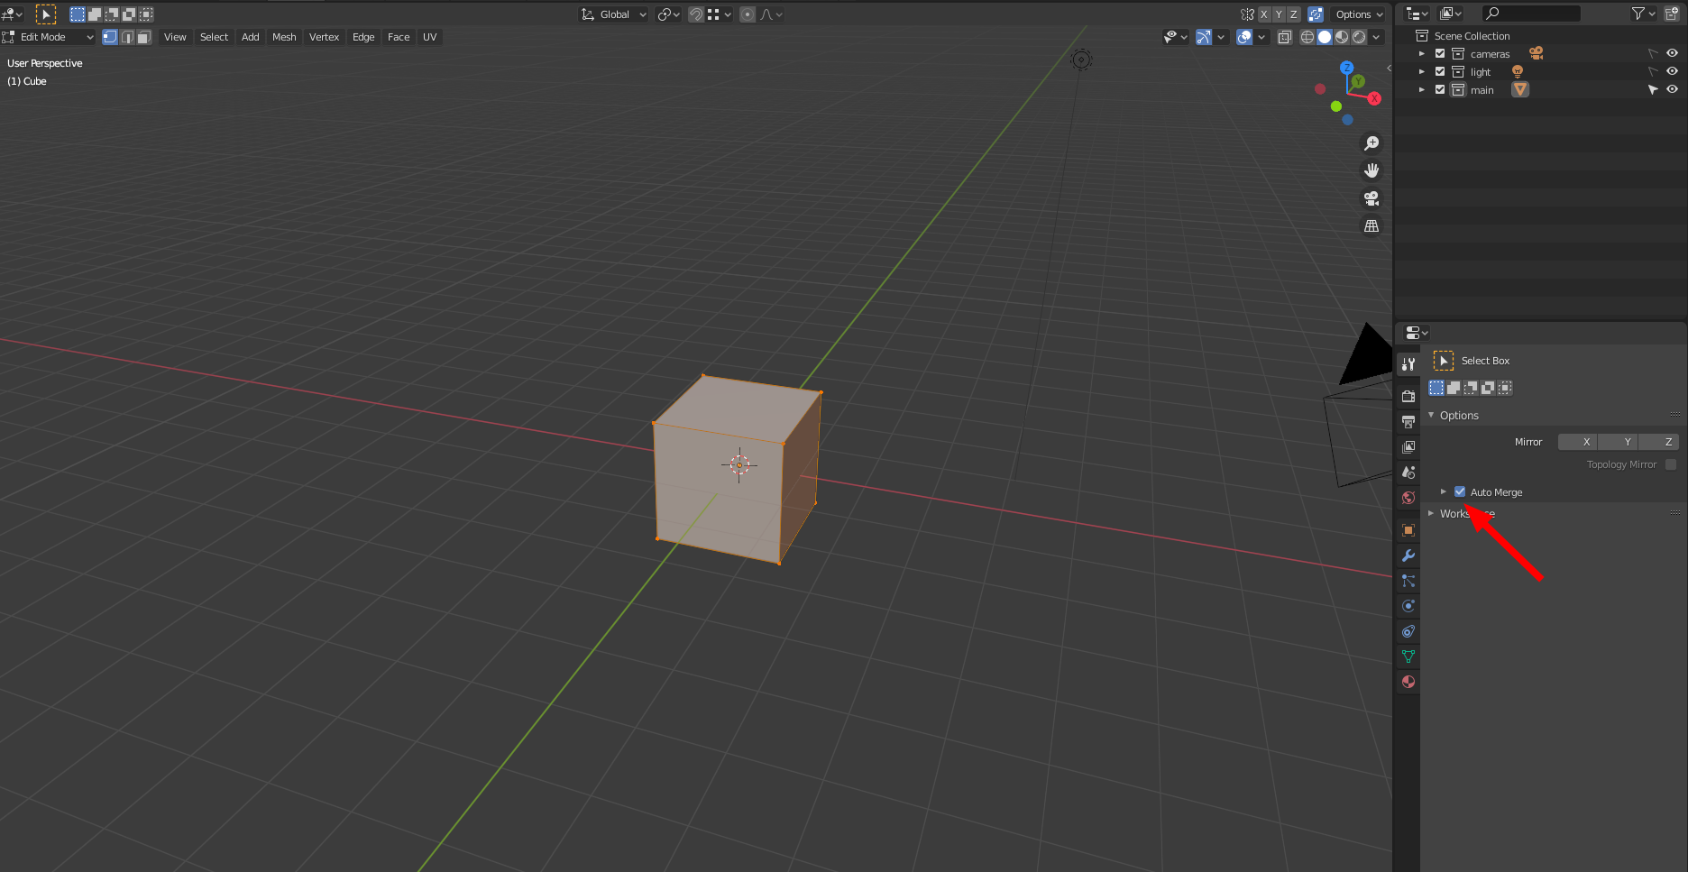This screenshot has width=1688, height=872.
Task: Open the UV menu
Action: tap(430, 37)
